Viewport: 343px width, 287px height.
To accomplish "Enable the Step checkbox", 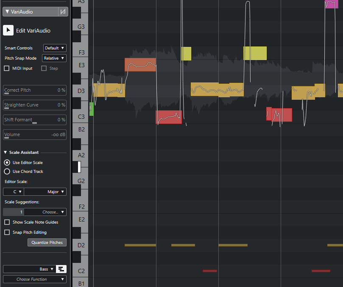I will click(x=44, y=68).
